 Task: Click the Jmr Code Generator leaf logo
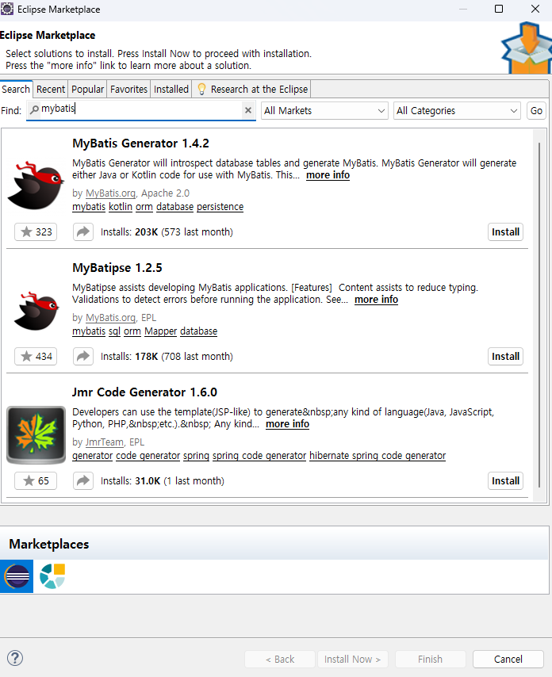tap(36, 434)
